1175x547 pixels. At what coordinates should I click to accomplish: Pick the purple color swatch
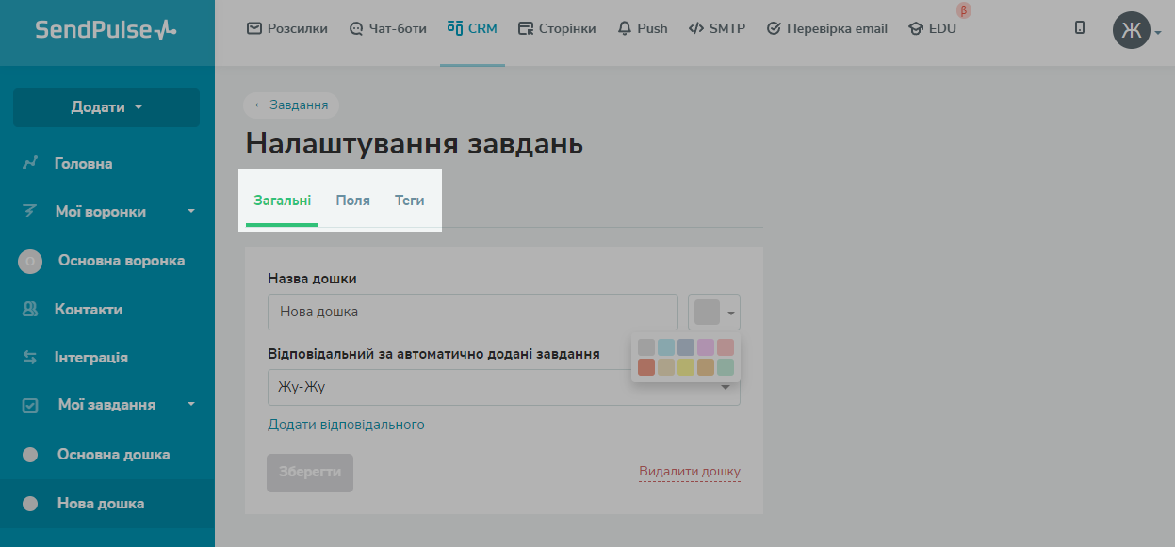pos(706,347)
